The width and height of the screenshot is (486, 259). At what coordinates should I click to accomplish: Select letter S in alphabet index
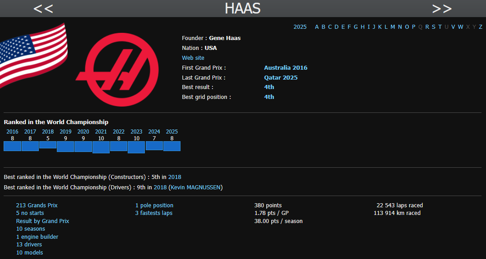pos(434,27)
